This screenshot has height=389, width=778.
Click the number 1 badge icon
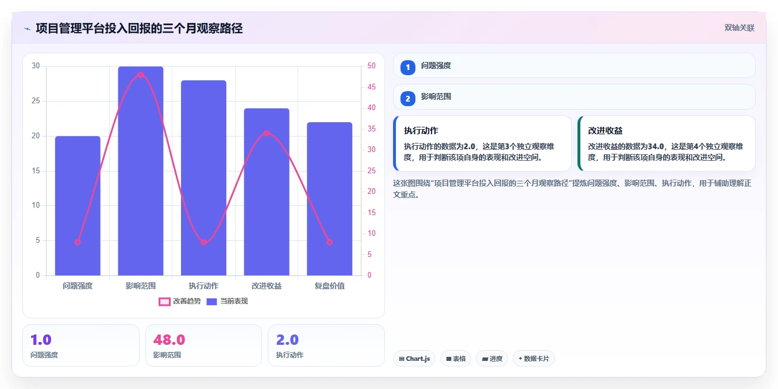[408, 68]
